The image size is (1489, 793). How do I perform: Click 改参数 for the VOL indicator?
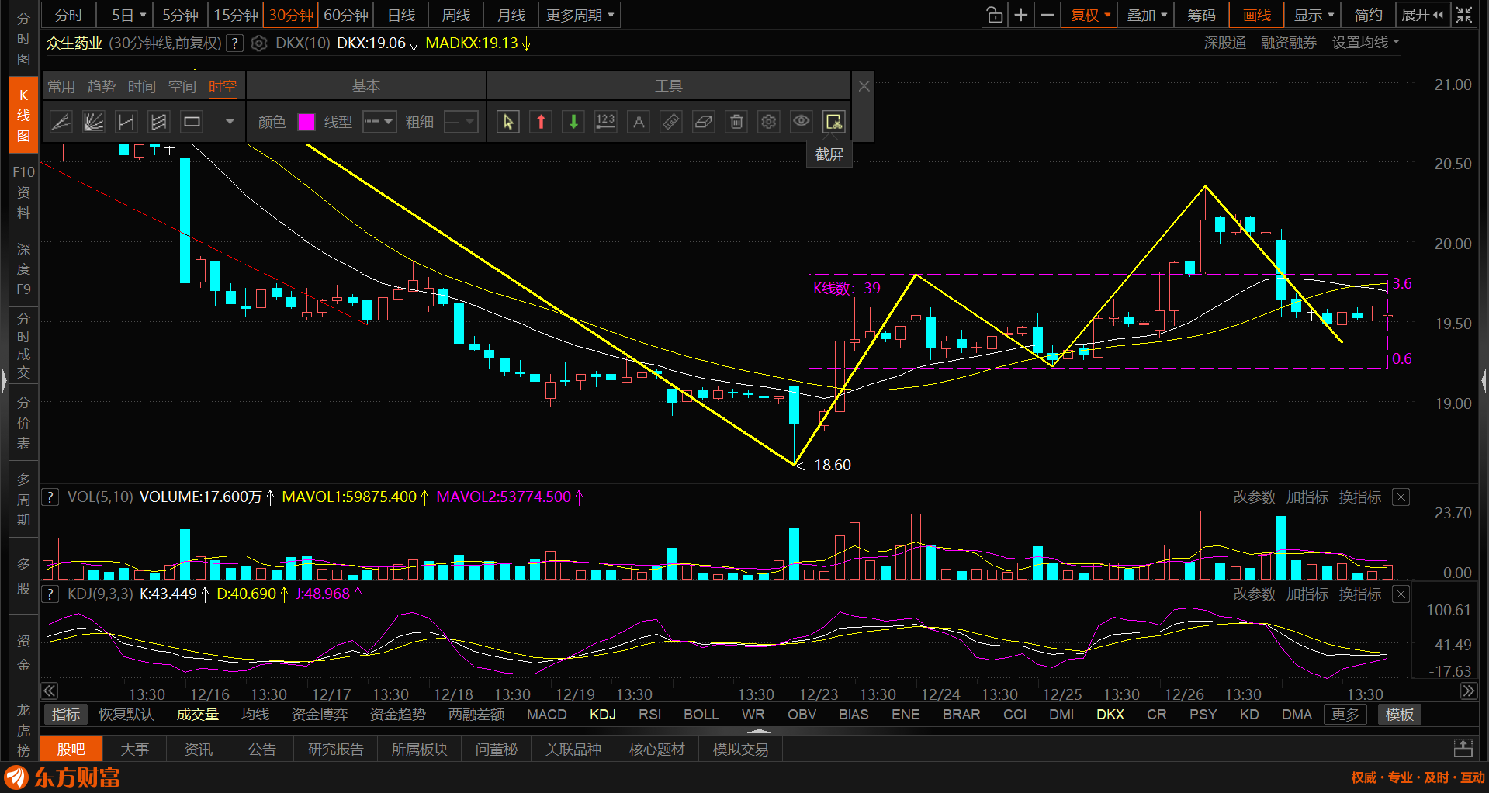(1255, 497)
